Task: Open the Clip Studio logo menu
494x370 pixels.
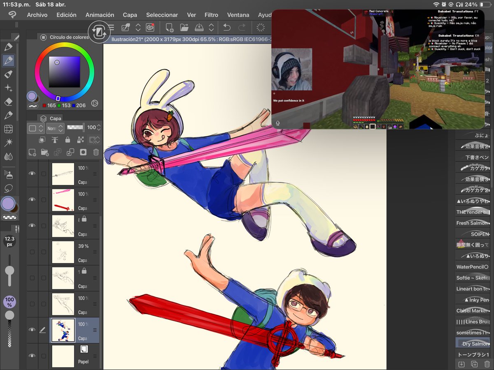Action: tap(12, 15)
